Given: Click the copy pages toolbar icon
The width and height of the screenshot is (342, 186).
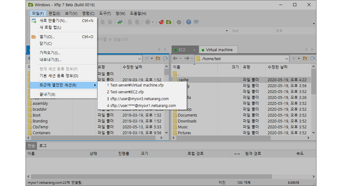Looking at the screenshot, I should pos(130,22).
